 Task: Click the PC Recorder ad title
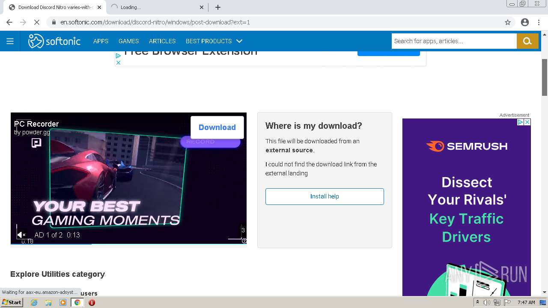36,124
